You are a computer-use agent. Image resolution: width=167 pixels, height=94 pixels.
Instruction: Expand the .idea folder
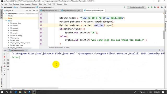[x=6, y=16]
